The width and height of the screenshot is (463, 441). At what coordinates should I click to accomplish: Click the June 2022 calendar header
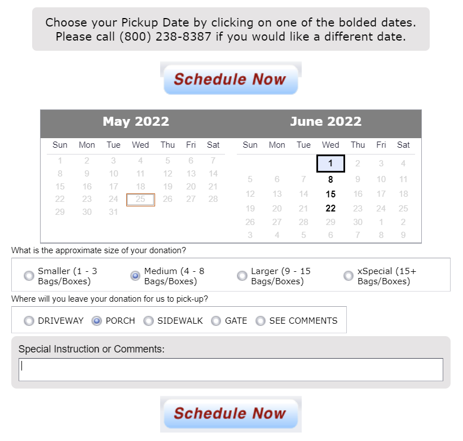coord(325,121)
